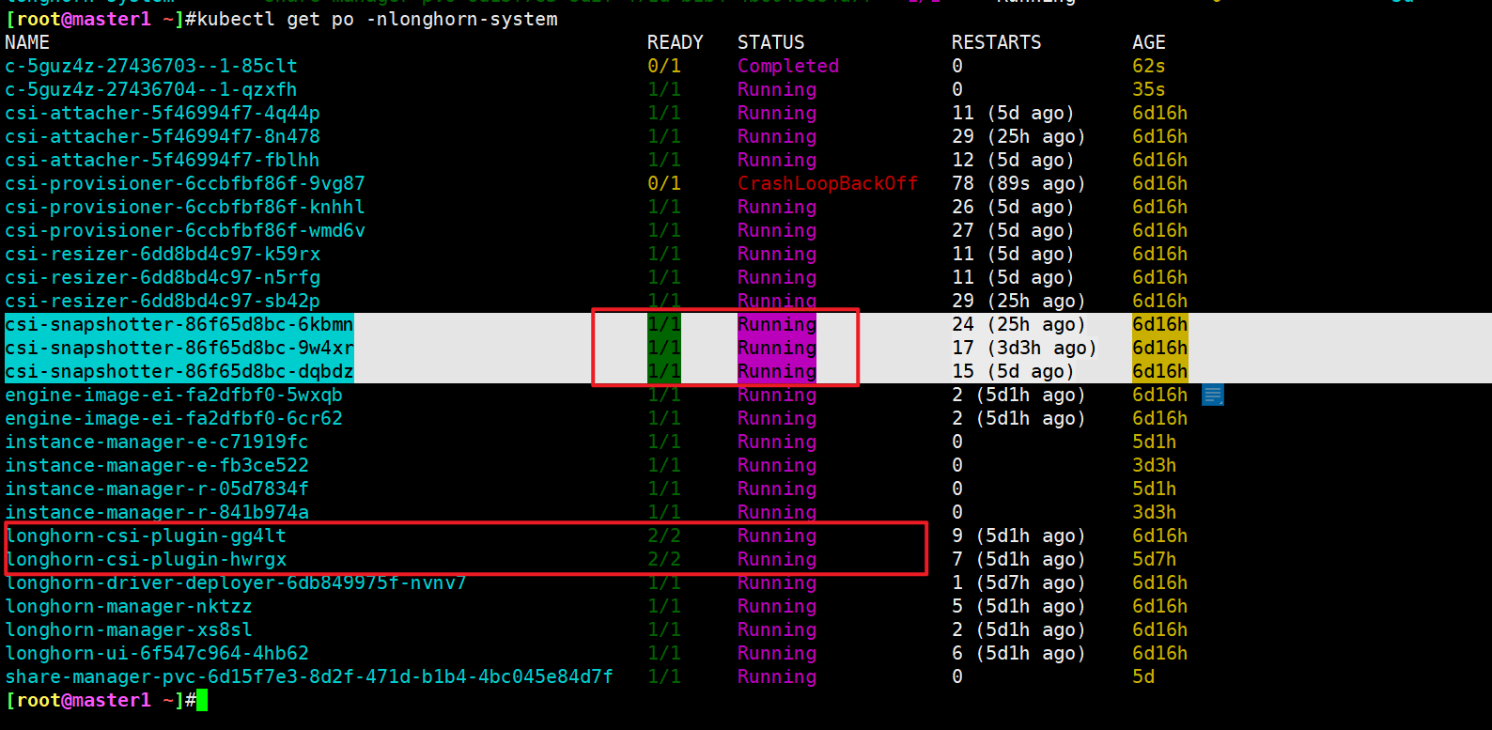The width and height of the screenshot is (1492, 730).
Task: Click restart count 1 (5d7h ago)
Action: [1018, 582]
